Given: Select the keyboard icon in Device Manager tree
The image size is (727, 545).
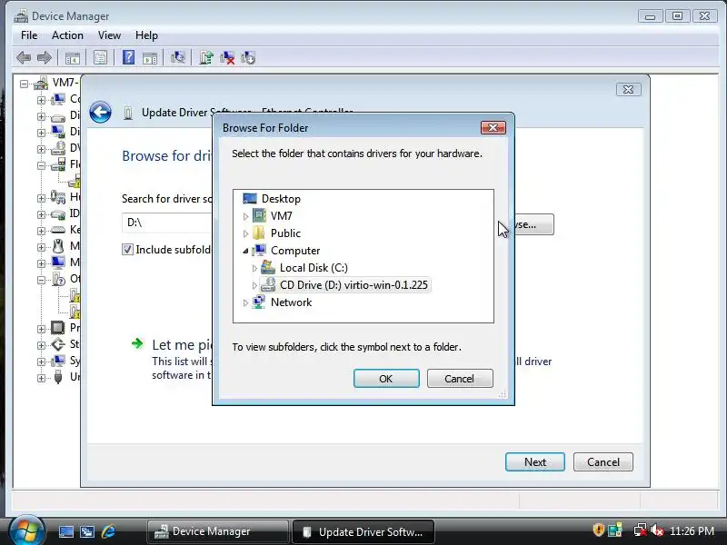Looking at the screenshot, I should (x=58, y=230).
